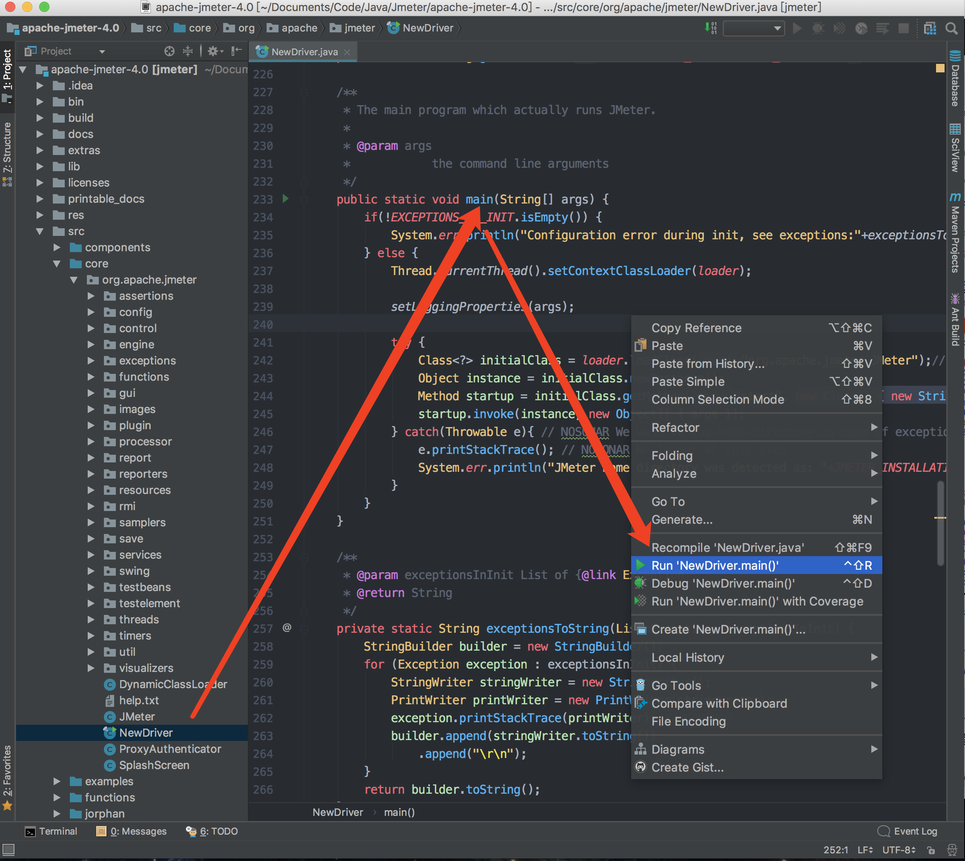Click the run gutter icon at line 233
This screenshot has width=965, height=861.
pos(285,199)
